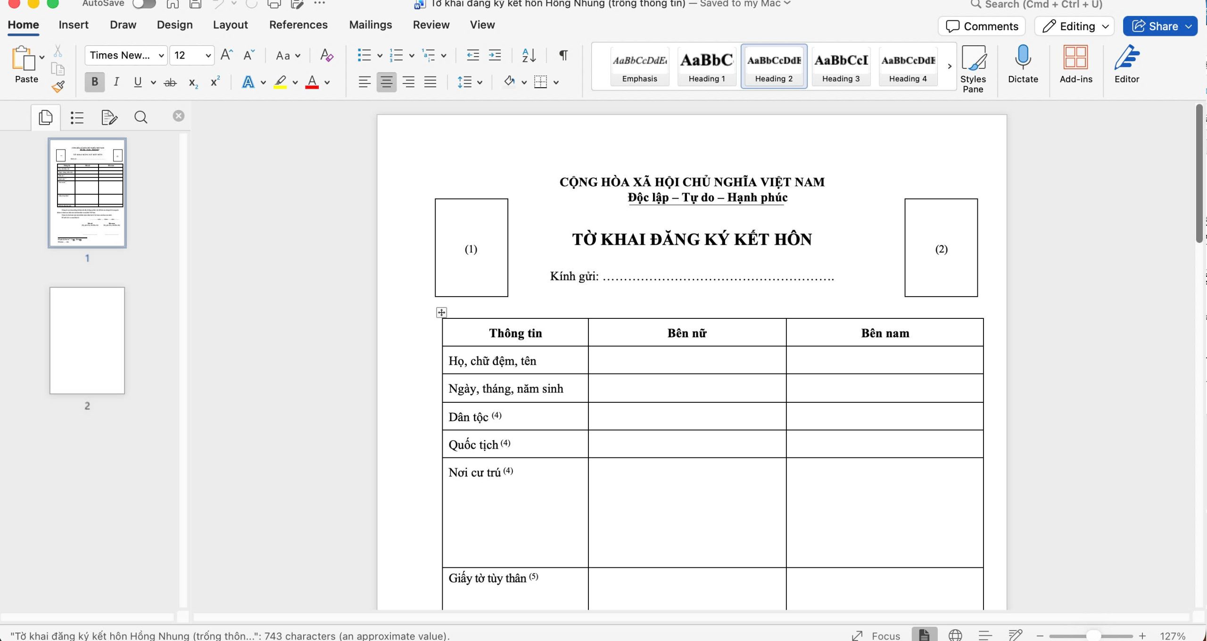
Task: Apply the Heading 1 style
Action: [x=707, y=66]
